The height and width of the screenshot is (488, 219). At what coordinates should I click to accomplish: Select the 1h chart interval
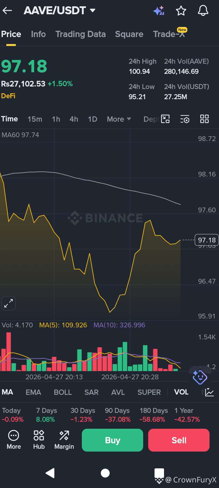coord(56,119)
